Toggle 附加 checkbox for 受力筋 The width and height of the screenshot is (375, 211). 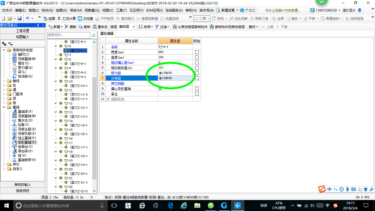(x=197, y=73)
